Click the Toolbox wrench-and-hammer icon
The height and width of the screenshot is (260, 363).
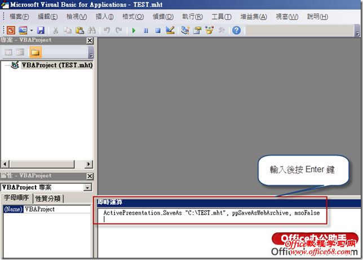(222, 30)
